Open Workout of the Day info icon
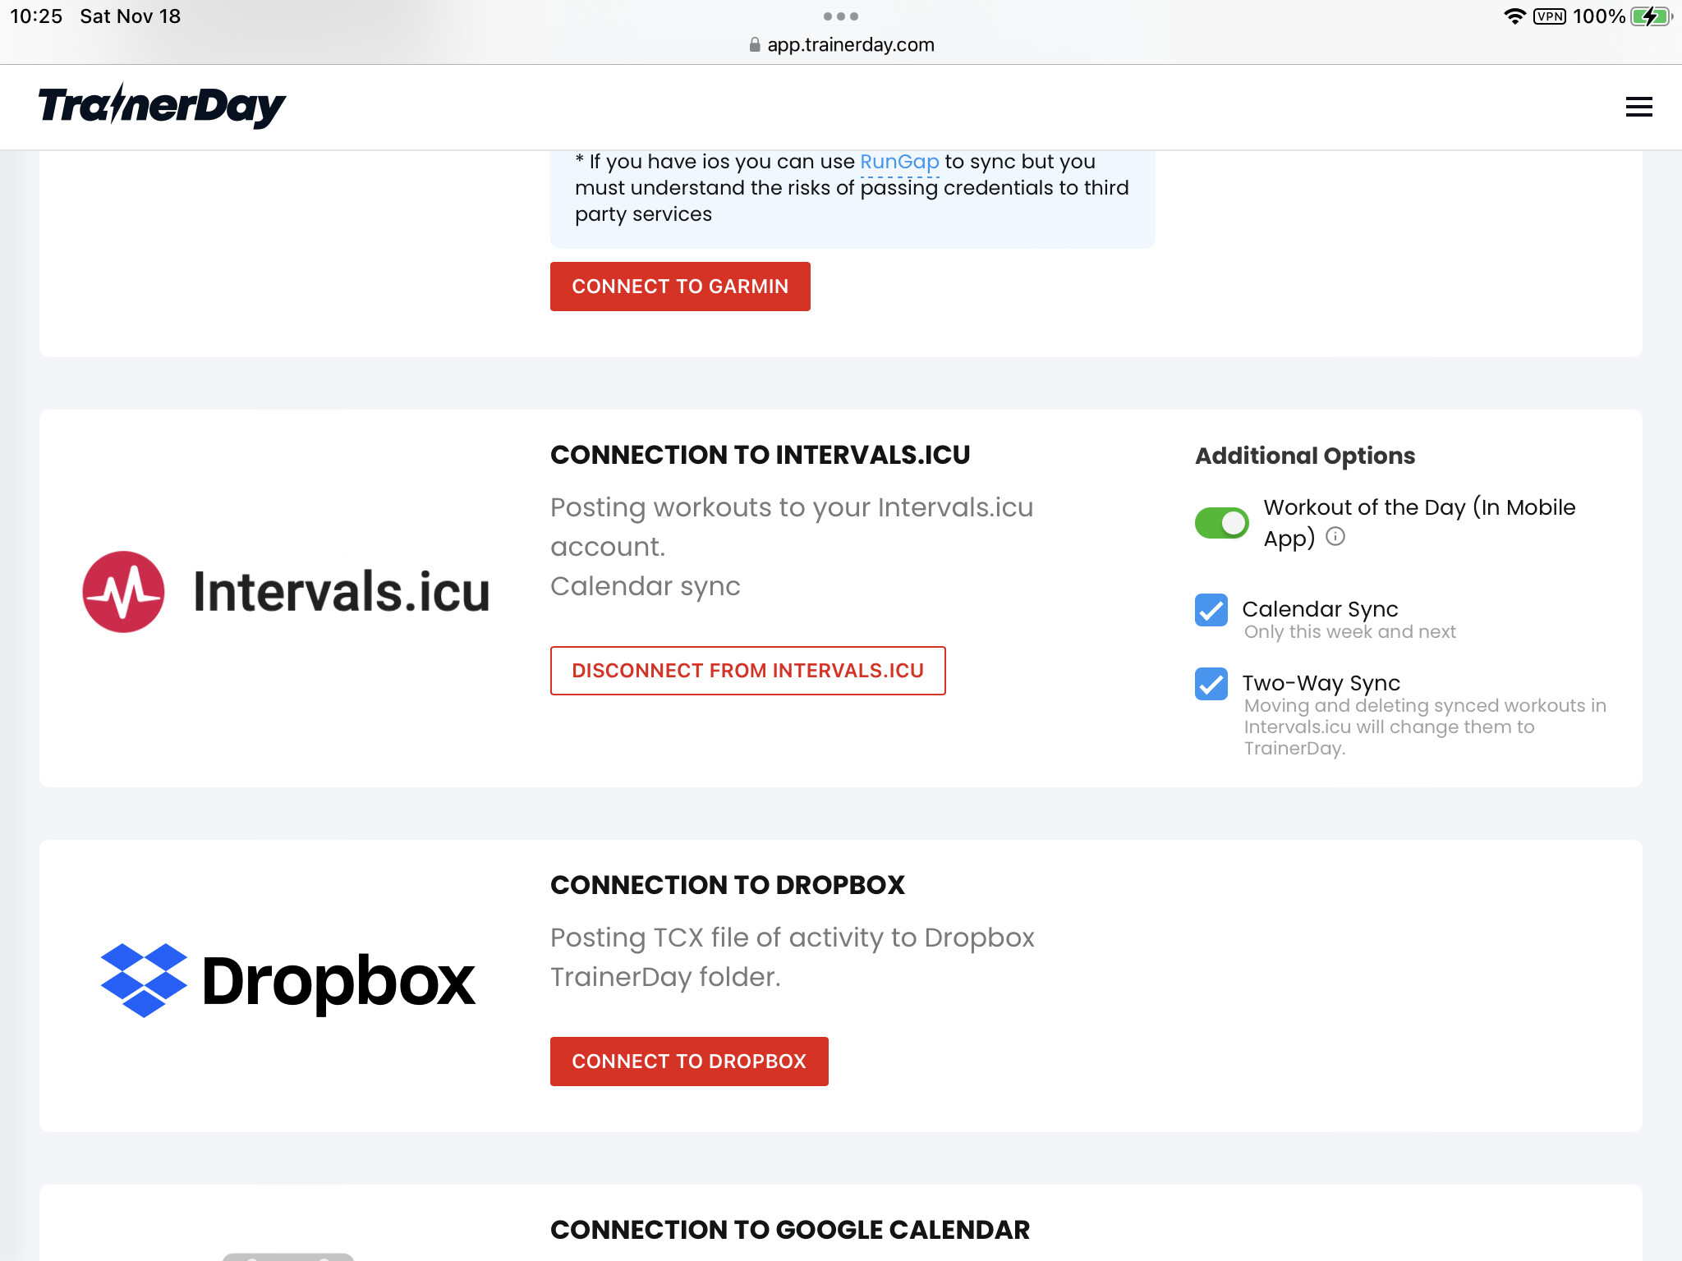Viewport: 1682px width, 1261px height. tap(1335, 537)
